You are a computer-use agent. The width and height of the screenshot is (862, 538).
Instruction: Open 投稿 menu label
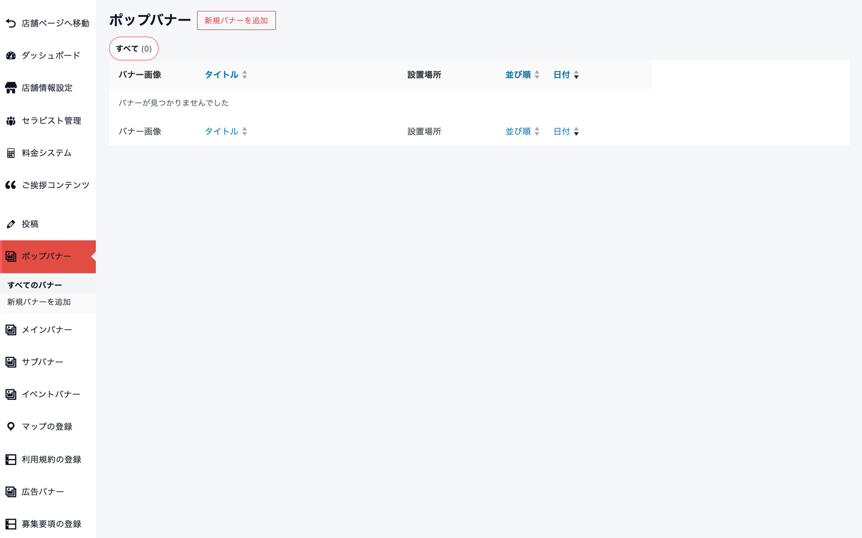pos(30,224)
